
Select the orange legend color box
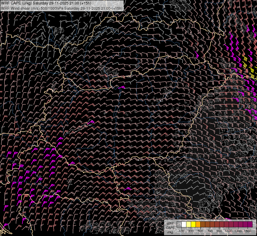[x=198, y=224]
